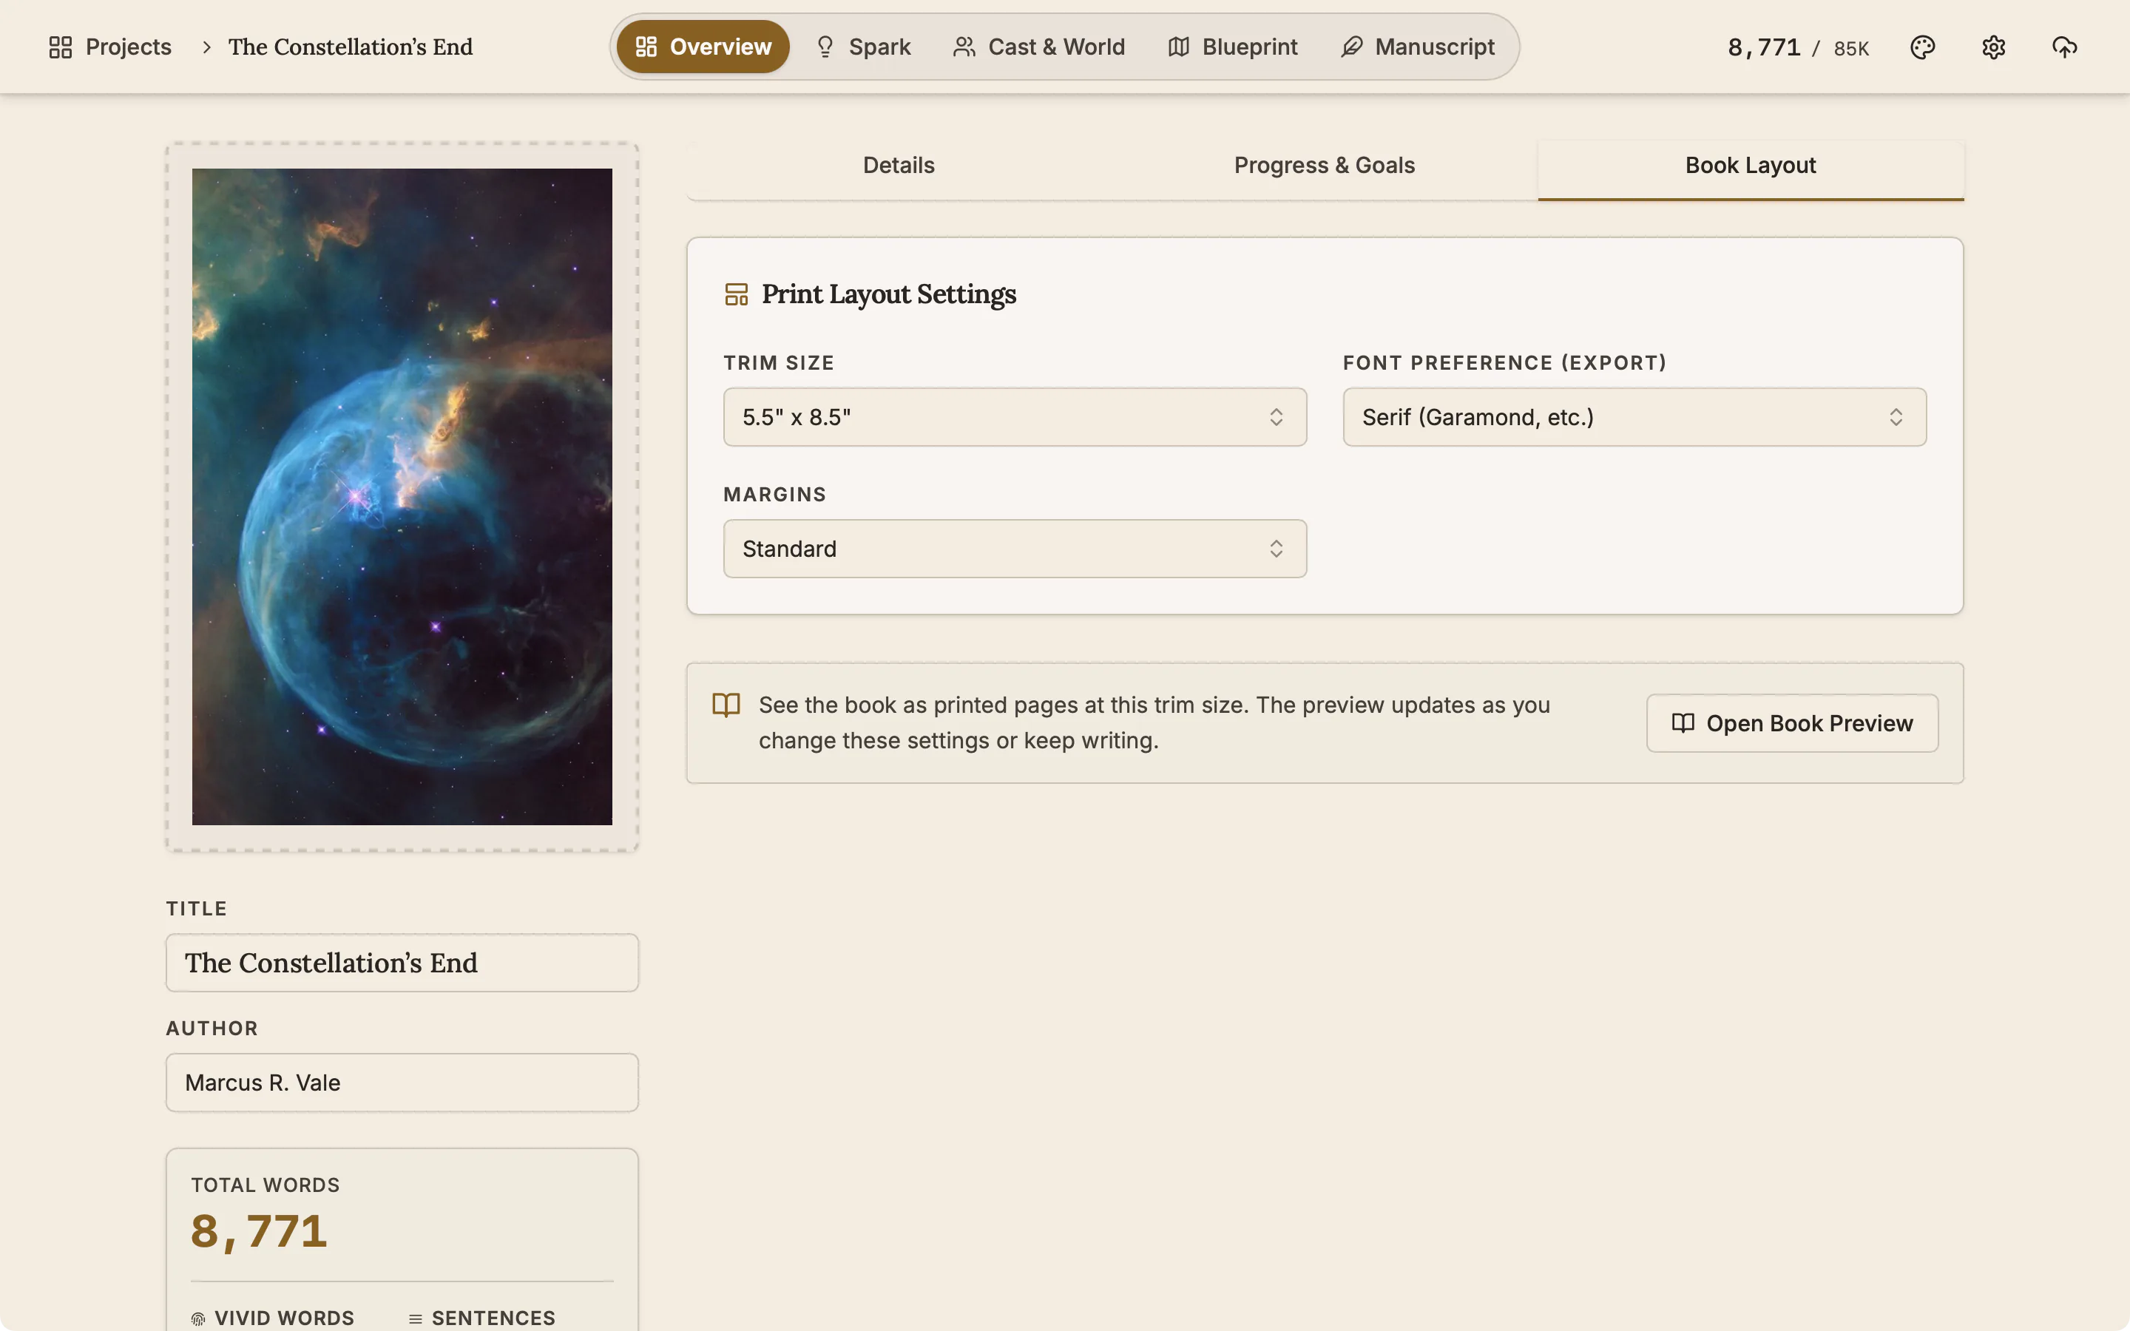Click the cloud upload icon

pyautogui.click(x=2064, y=47)
